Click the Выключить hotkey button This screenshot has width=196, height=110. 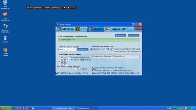[82, 50]
